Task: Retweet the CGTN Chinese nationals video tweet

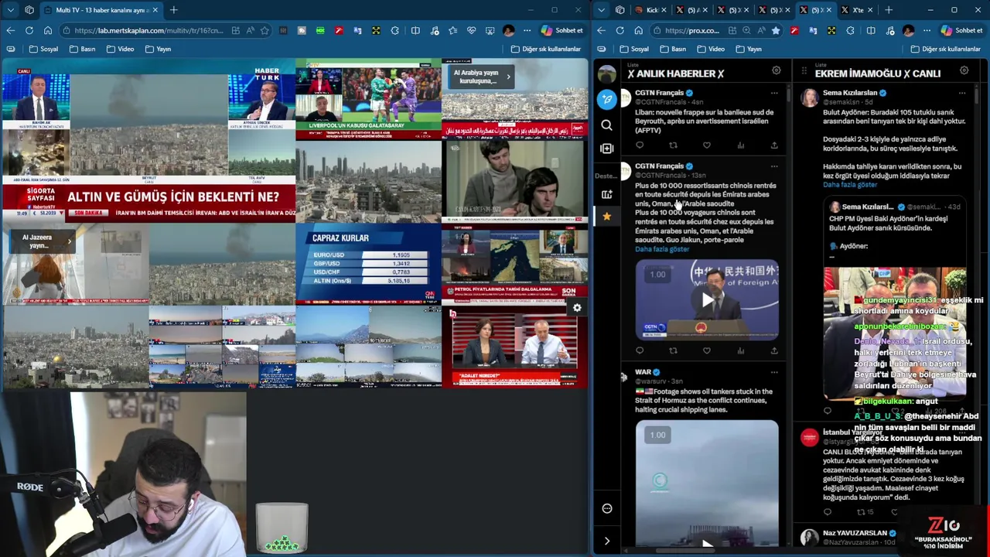Action: point(673,350)
